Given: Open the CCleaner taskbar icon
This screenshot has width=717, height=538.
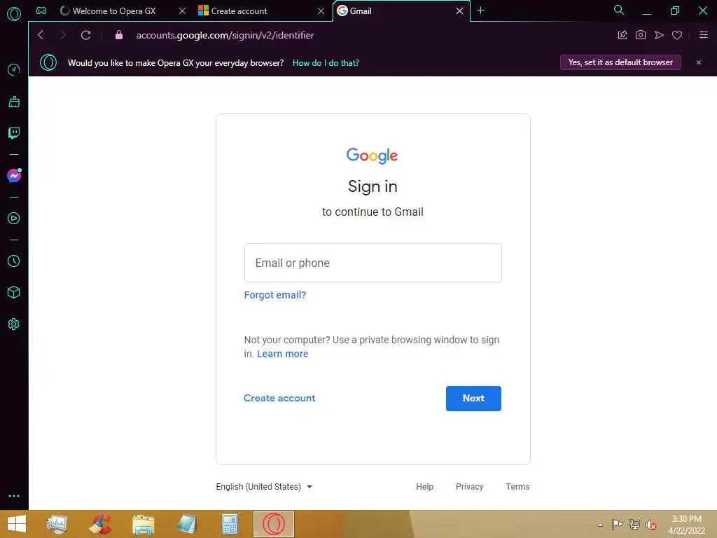Looking at the screenshot, I should (x=100, y=524).
